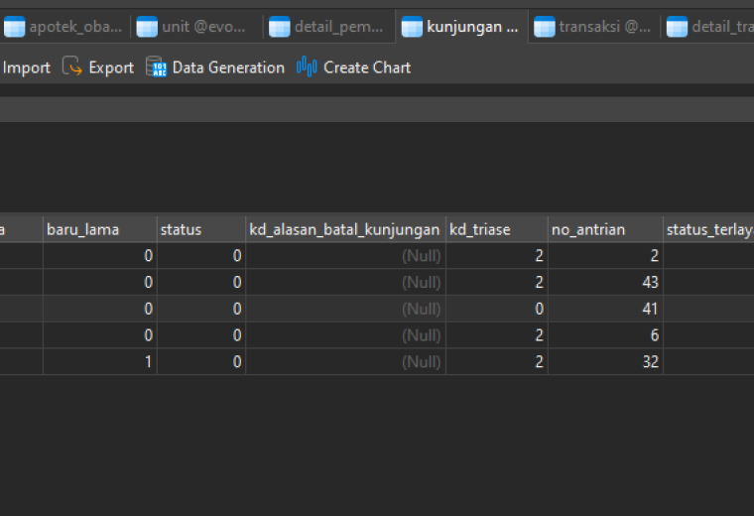
Task: Click the Create Chart label
Action: pos(367,67)
